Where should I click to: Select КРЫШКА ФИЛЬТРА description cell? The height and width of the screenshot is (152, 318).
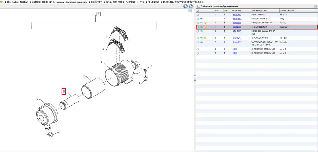pos(260,19)
